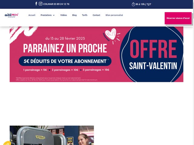Go to the Accueil page
The image size is (194, 145).
coord(32,15)
